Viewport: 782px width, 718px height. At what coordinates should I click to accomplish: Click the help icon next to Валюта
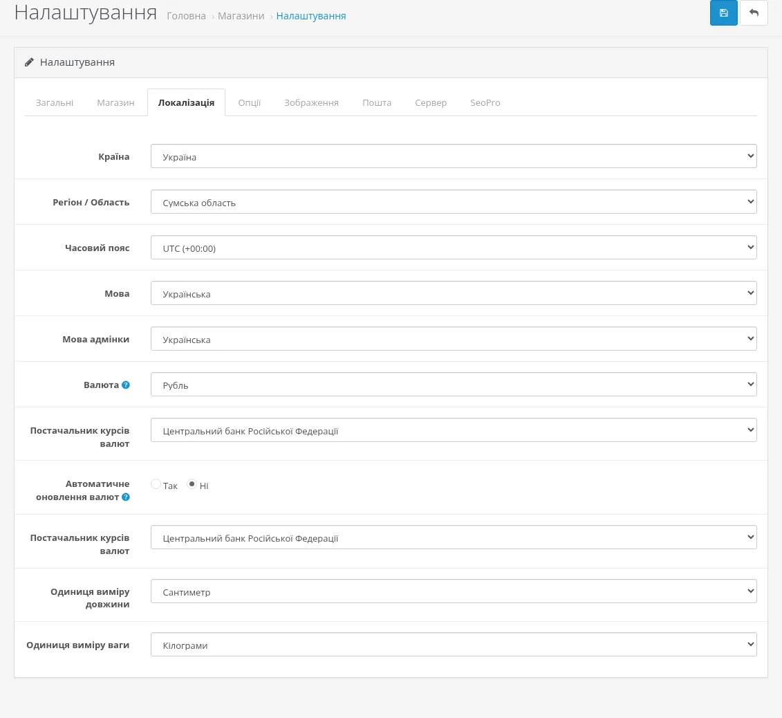[x=126, y=385]
